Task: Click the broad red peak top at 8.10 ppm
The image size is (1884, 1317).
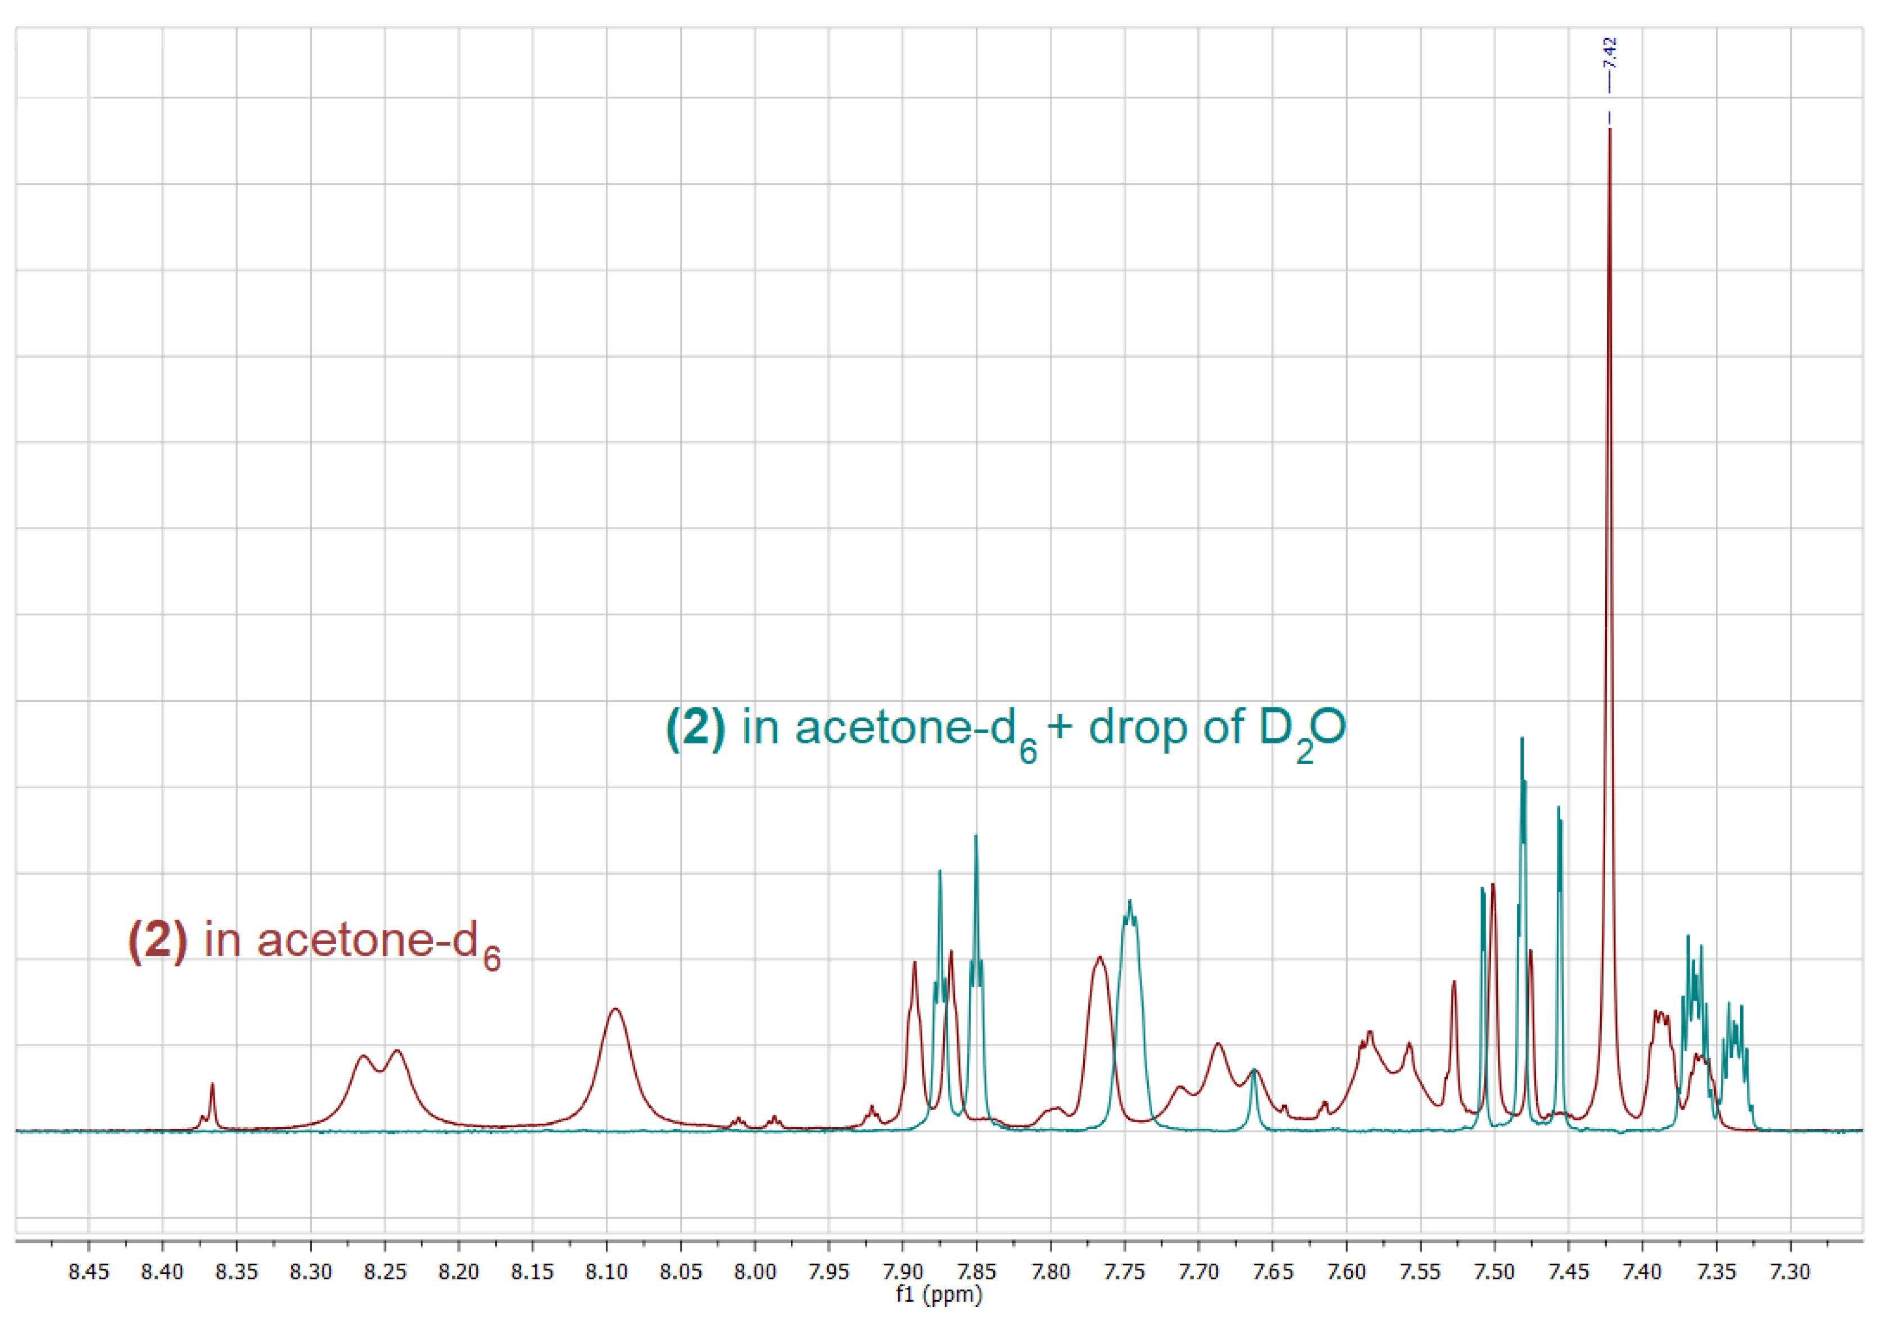Action: pos(614,1011)
